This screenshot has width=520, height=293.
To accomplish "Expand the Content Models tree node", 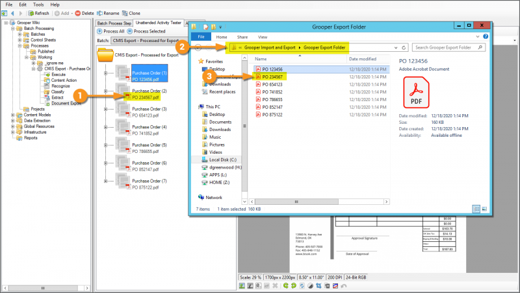I will [x=12, y=115].
